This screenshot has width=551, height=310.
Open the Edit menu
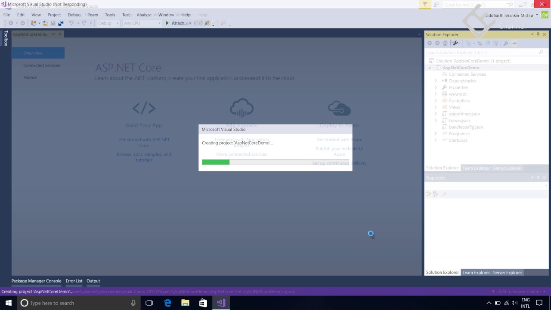click(21, 15)
